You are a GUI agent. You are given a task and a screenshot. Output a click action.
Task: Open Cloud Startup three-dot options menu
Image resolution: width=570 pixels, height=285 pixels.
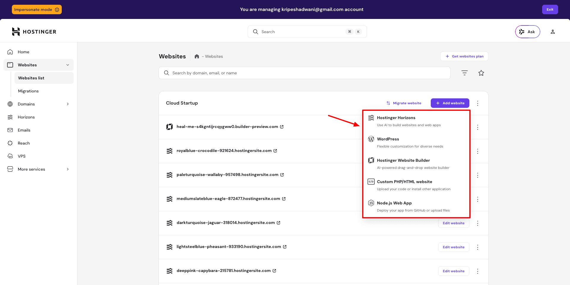point(477,103)
